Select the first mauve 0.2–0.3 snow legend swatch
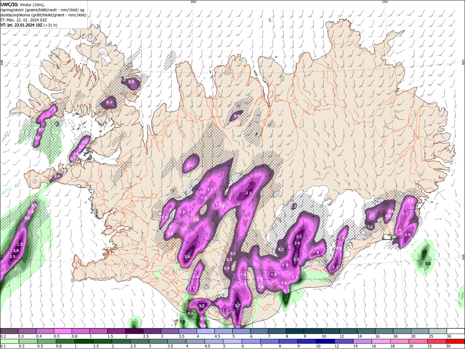 [x=9, y=331]
